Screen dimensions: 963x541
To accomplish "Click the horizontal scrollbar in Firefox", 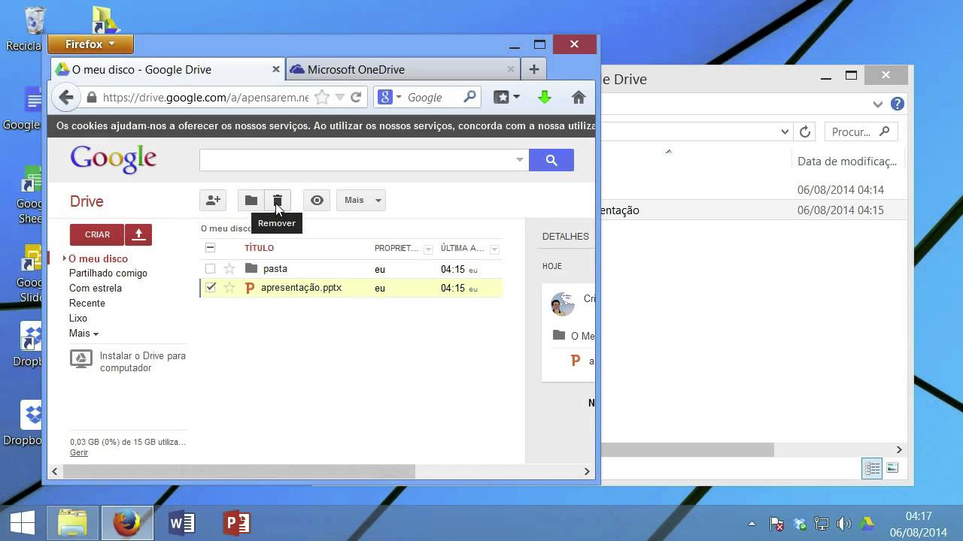I will click(239, 471).
